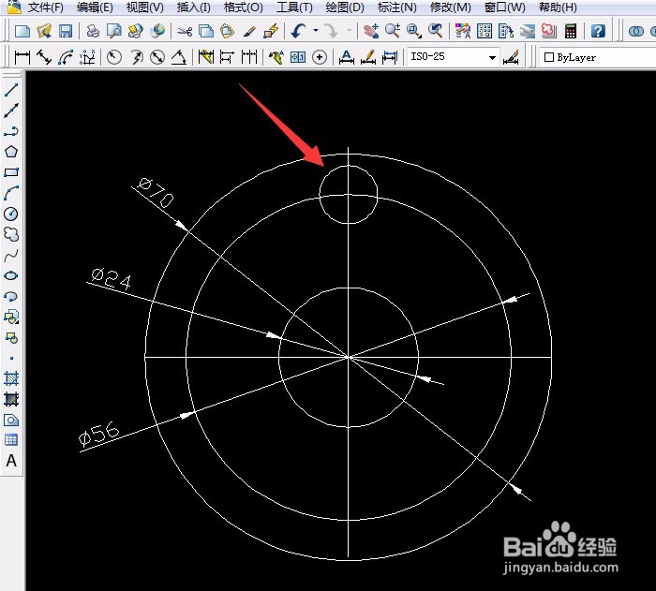Click the Tolerance tool
656x591 pixels.
[298, 57]
